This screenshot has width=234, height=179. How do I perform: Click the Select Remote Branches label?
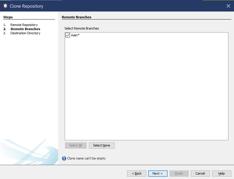[82, 28]
